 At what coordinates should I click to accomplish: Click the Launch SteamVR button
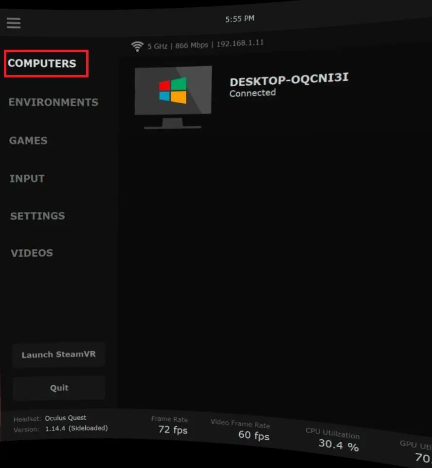click(59, 354)
